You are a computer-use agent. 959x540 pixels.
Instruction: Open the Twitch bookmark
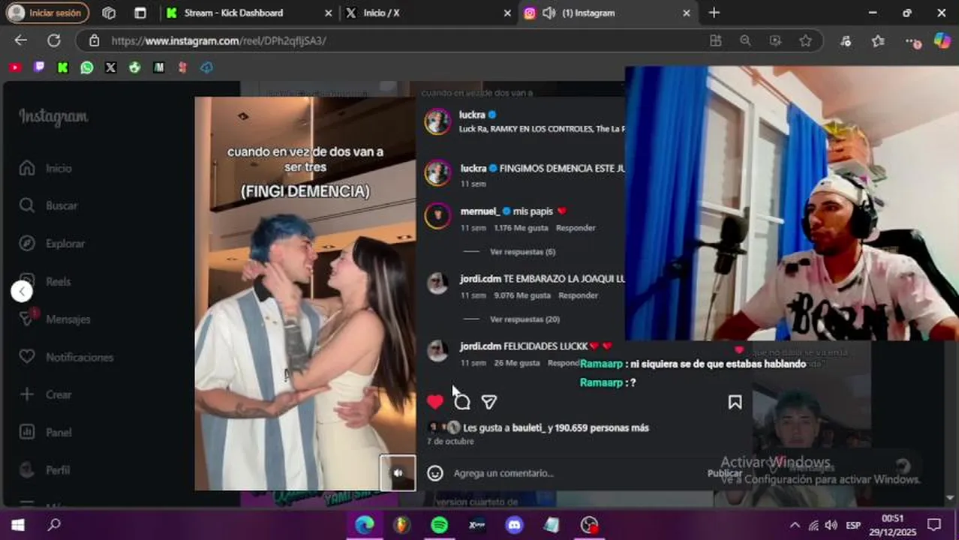39,67
